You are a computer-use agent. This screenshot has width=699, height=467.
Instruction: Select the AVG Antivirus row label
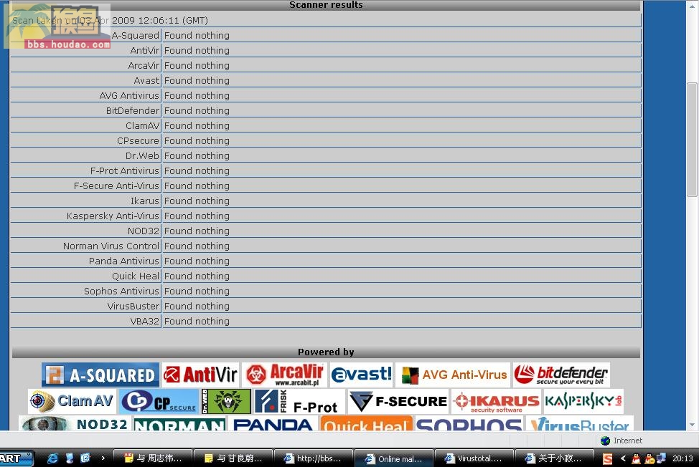tap(129, 96)
